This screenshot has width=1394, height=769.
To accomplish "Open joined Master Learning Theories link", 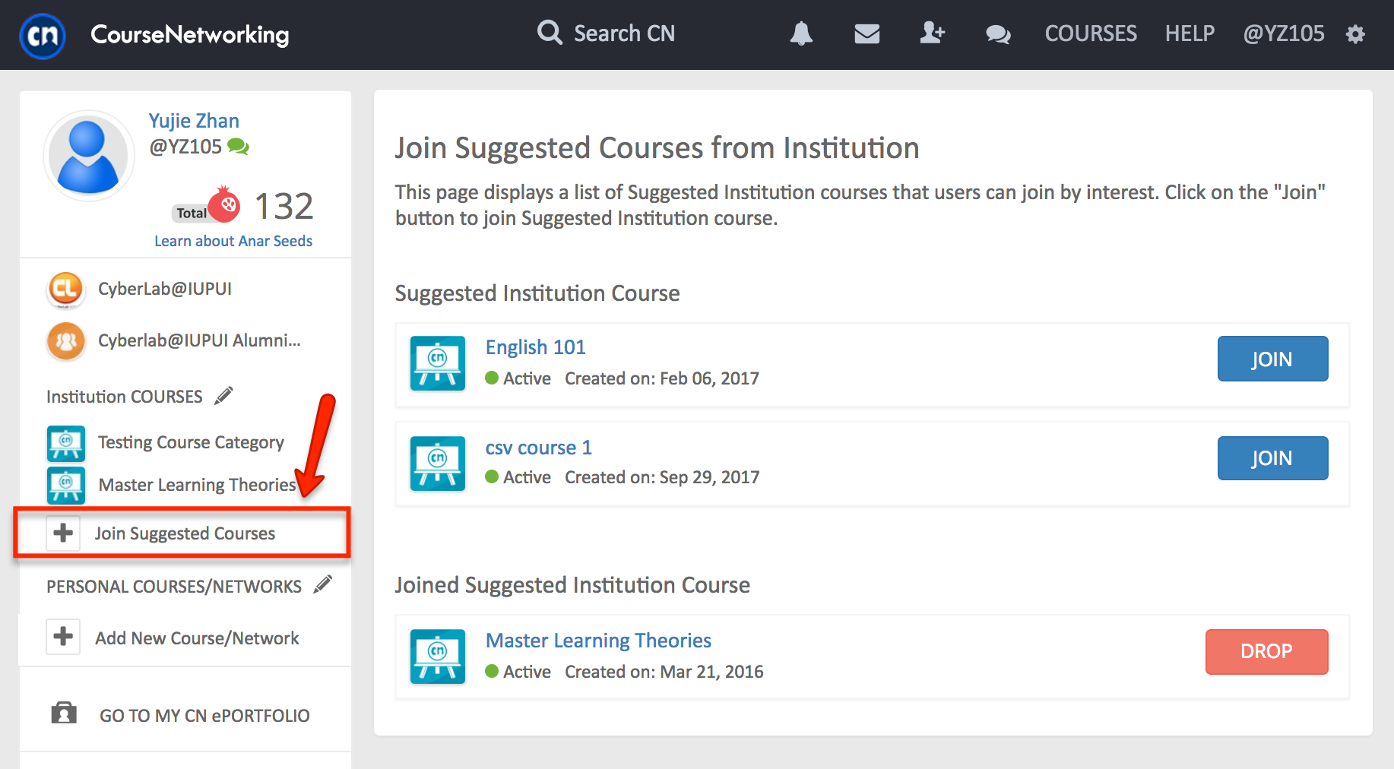I will click(598, 641).
